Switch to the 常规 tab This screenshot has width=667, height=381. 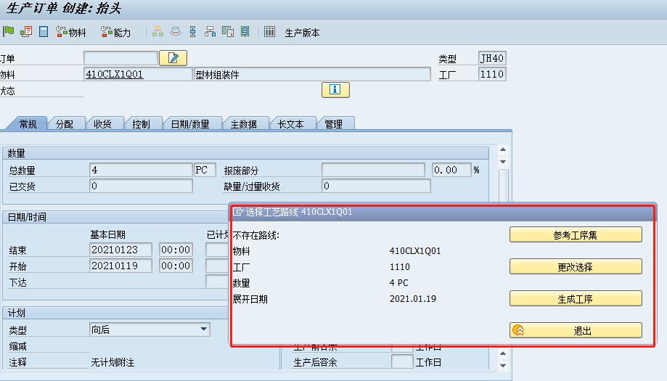coord(28,124)
